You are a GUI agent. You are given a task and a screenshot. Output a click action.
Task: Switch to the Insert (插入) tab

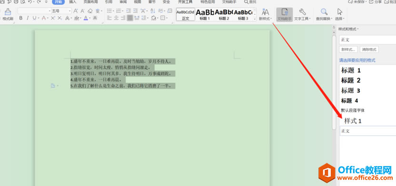[72, 2]
